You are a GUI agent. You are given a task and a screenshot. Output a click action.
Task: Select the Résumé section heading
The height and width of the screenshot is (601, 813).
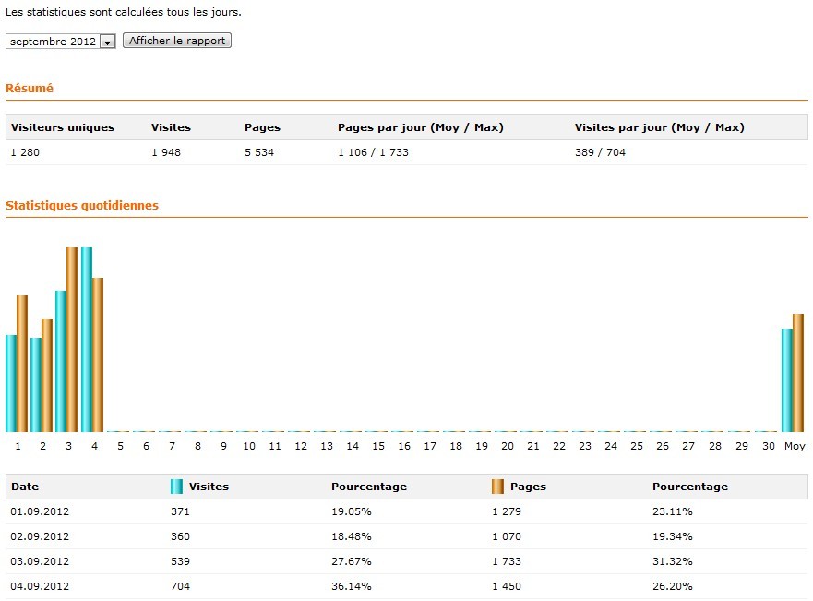(x=30, y=88)
